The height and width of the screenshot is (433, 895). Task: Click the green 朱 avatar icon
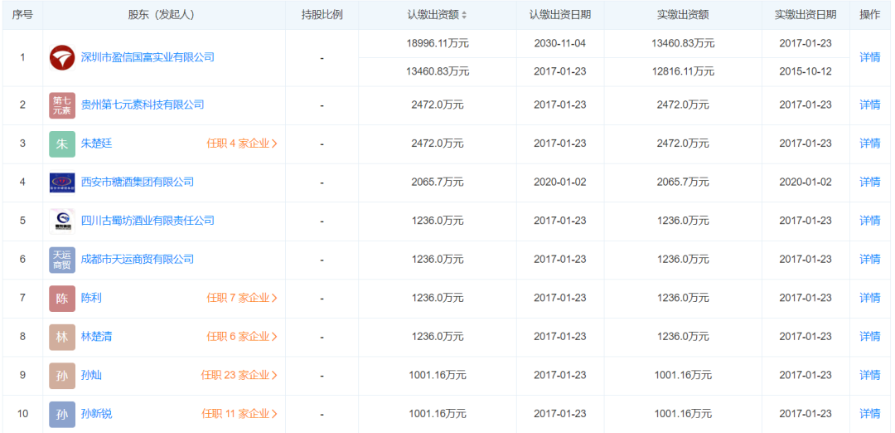[x=62, y=144]
